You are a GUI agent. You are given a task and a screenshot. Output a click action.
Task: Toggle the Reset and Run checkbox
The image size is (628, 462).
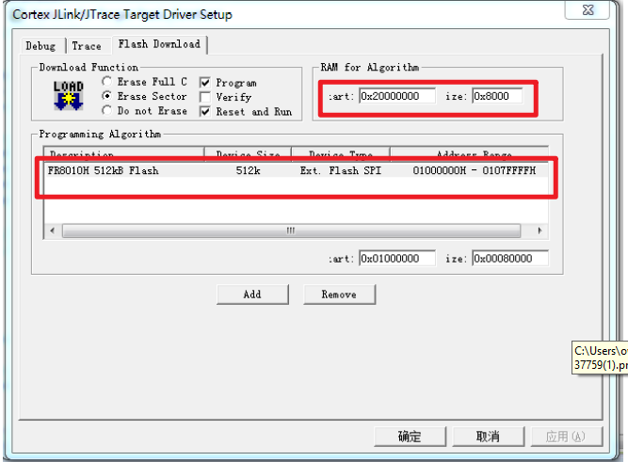206,112
